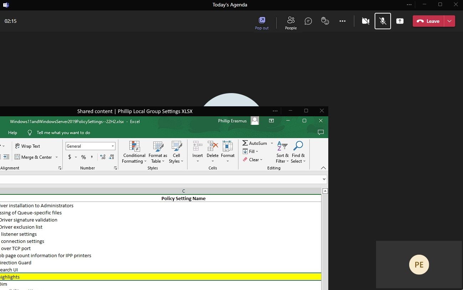Leave the meeting
This screenshot has width=463, height=290.
[x=428, y=21]
